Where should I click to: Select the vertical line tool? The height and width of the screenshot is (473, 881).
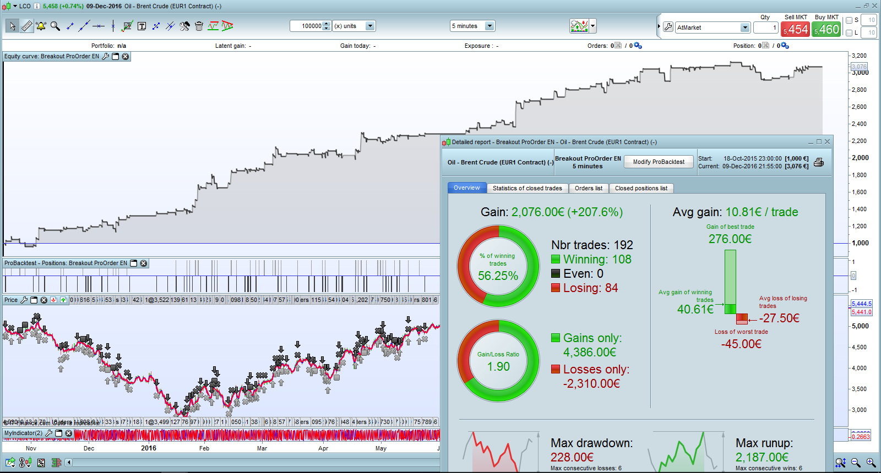tap(113, 26)
